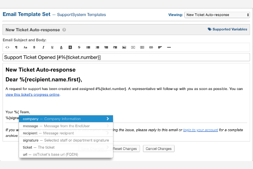Click the email subject input field

point(126,57)
